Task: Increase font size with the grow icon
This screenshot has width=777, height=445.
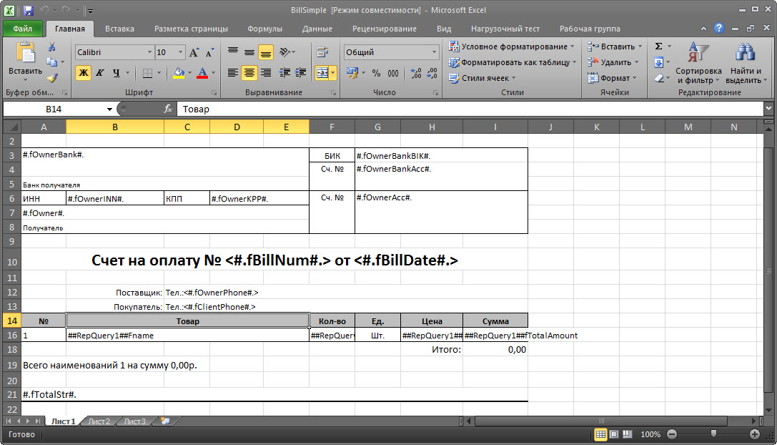Action: (194, 52)
